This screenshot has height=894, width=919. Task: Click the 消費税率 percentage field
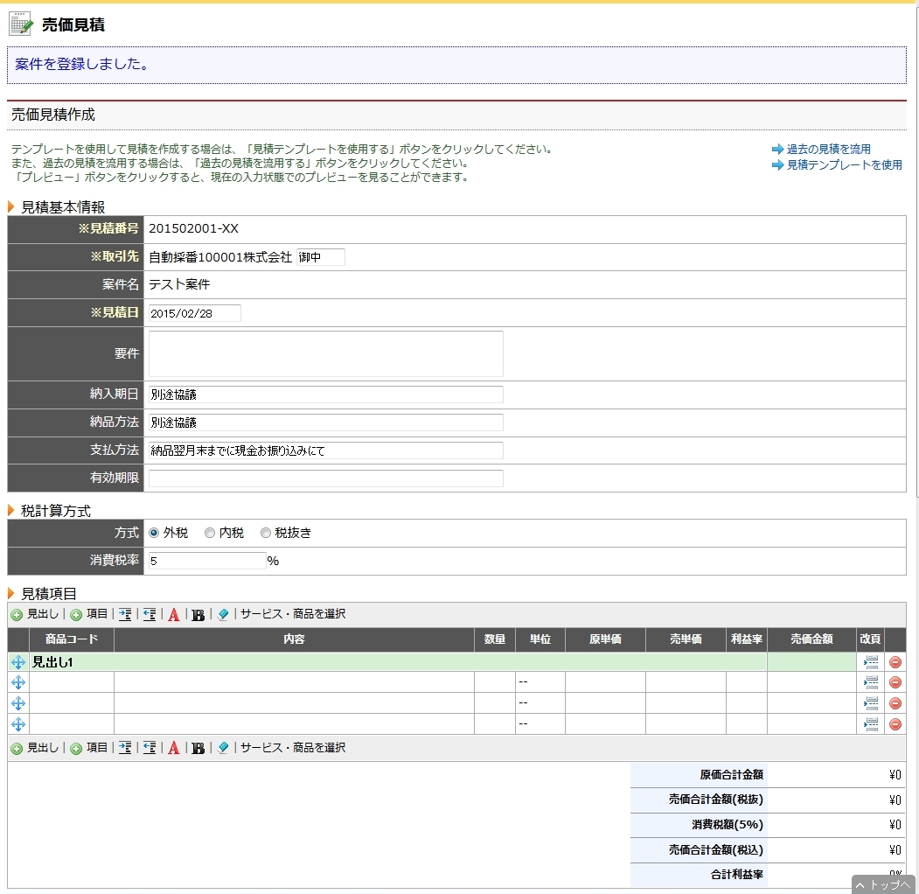point(207,561)
